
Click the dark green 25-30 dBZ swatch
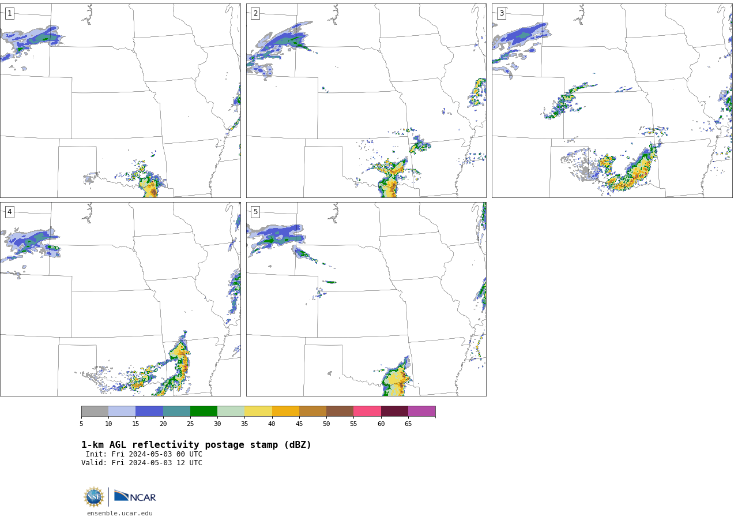(204, 411)
